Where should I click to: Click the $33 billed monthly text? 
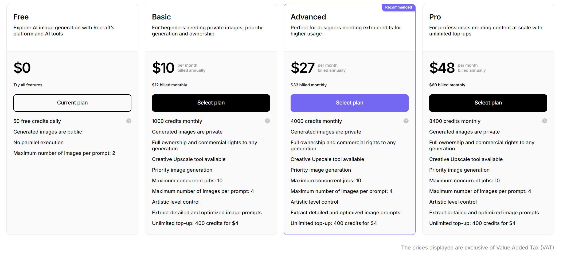coord(308,85)
